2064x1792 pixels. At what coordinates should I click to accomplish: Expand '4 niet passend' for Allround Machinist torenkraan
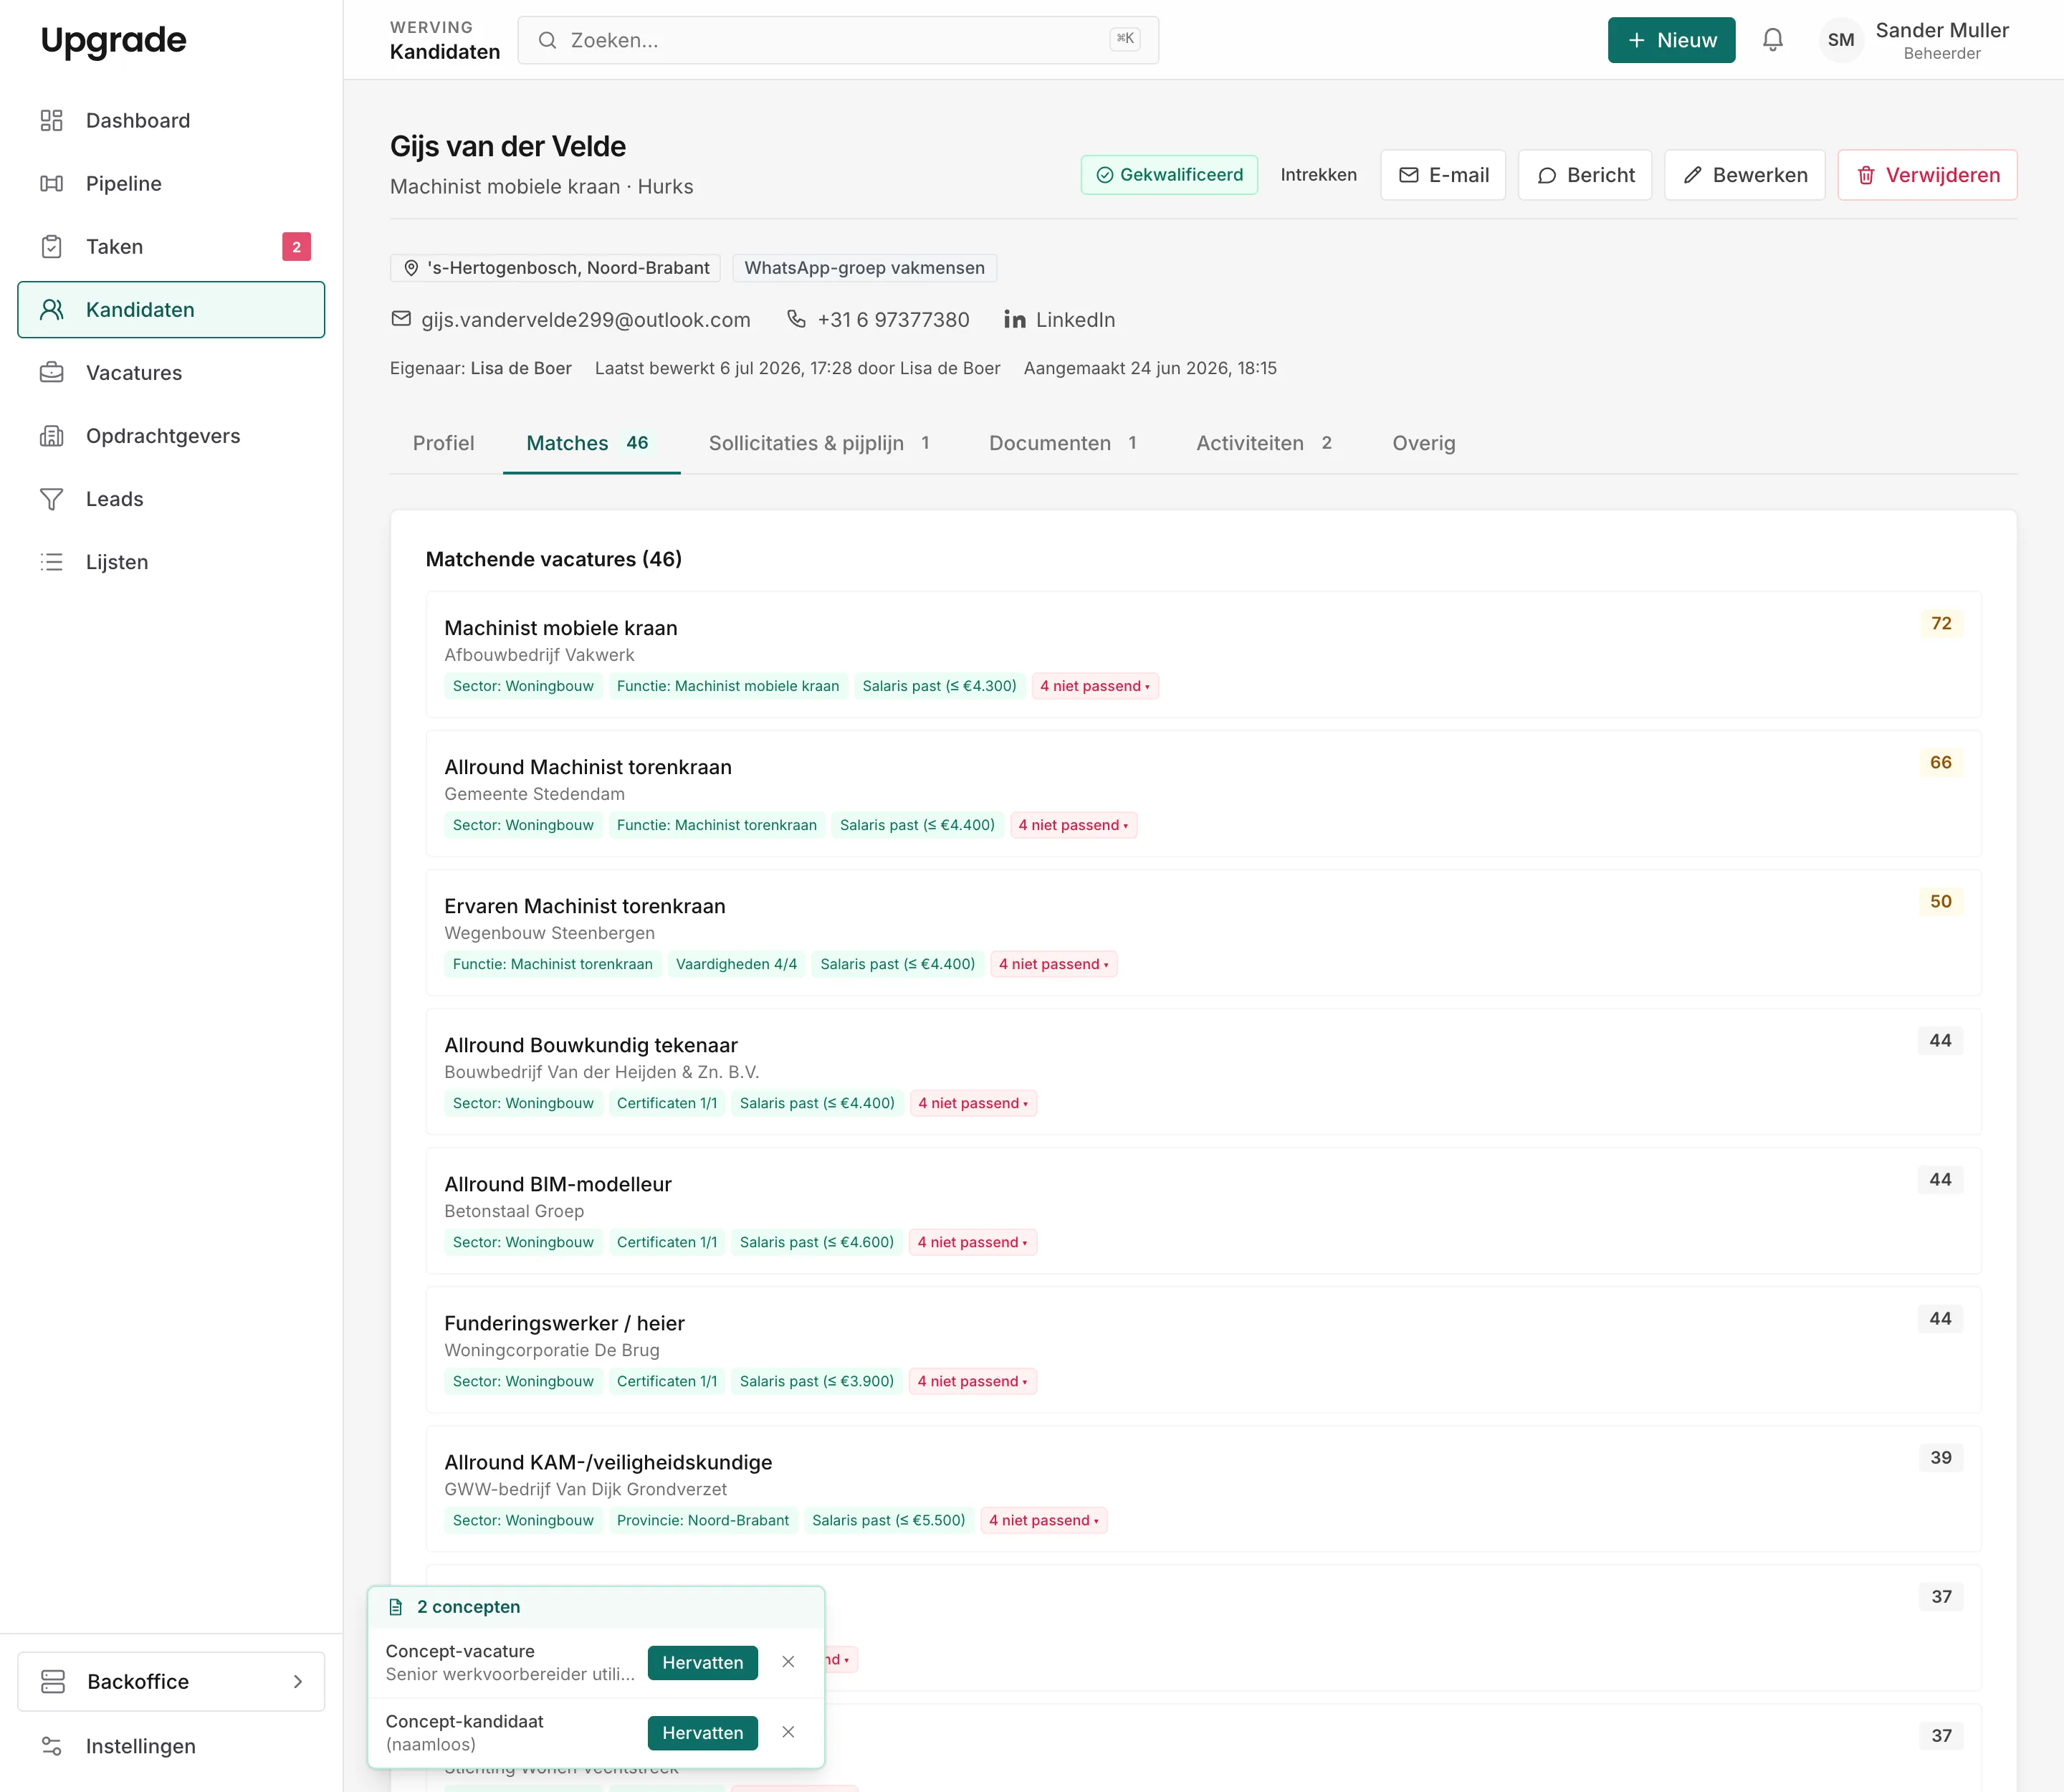pyautogui.click(x=1073, y=825)
